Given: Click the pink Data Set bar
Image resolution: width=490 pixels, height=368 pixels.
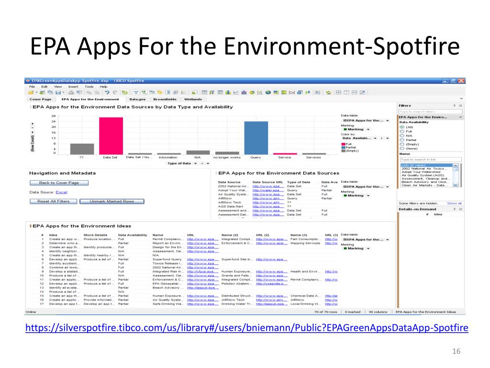Looking at the screenshot, I should pyautogui.click(x=111, y=136).
